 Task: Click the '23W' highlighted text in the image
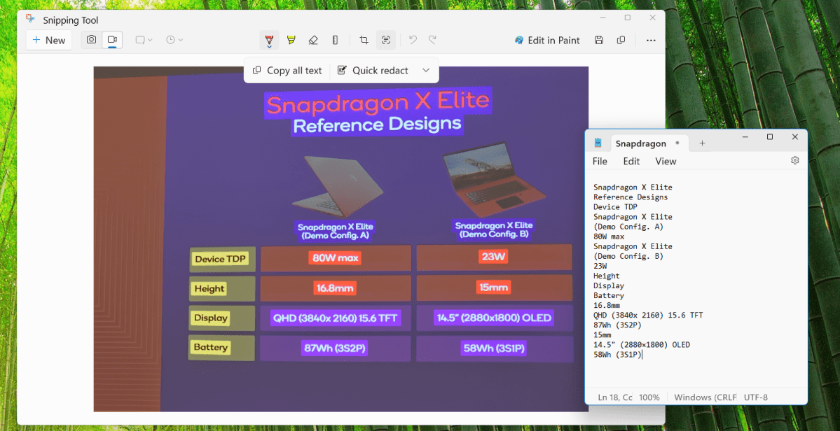(x=493, y=257)
